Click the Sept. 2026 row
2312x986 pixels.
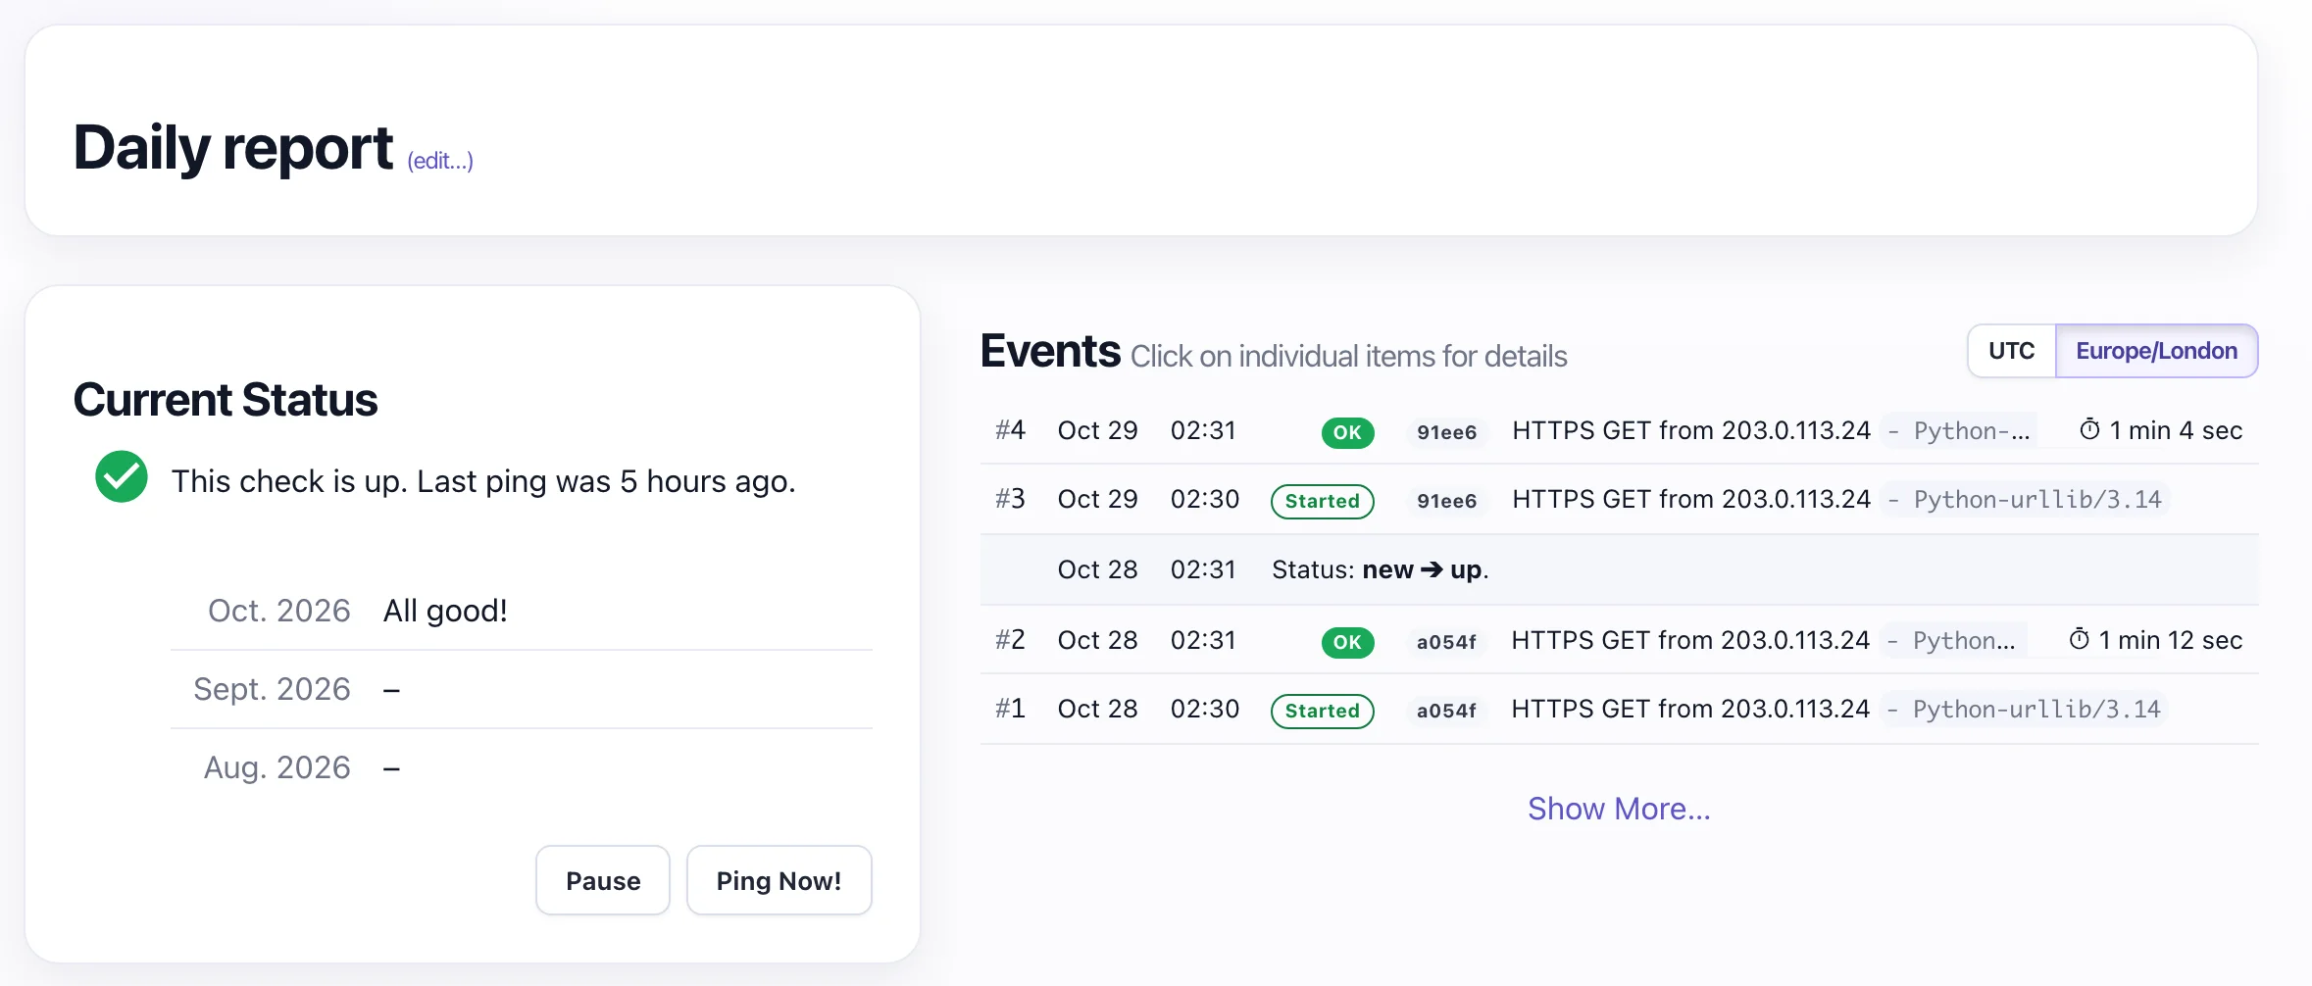click(x=522, y=689)
